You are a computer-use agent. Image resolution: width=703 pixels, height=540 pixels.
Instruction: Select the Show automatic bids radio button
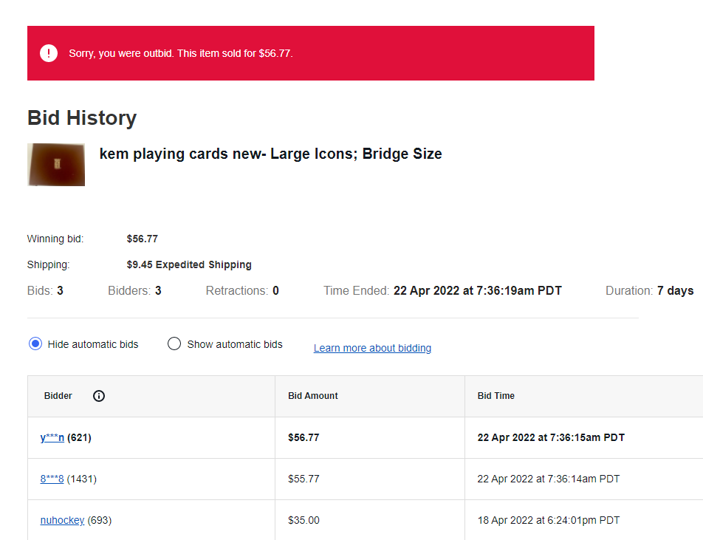[174, 344]
